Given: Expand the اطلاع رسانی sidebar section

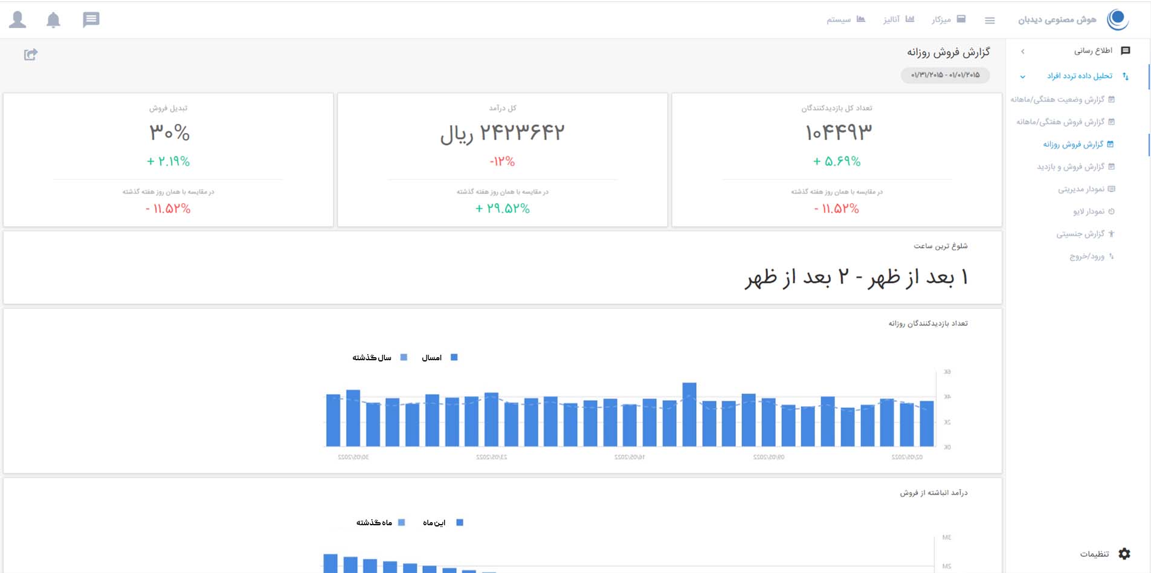Looking at the screenshot, I should pos(1094,51).
